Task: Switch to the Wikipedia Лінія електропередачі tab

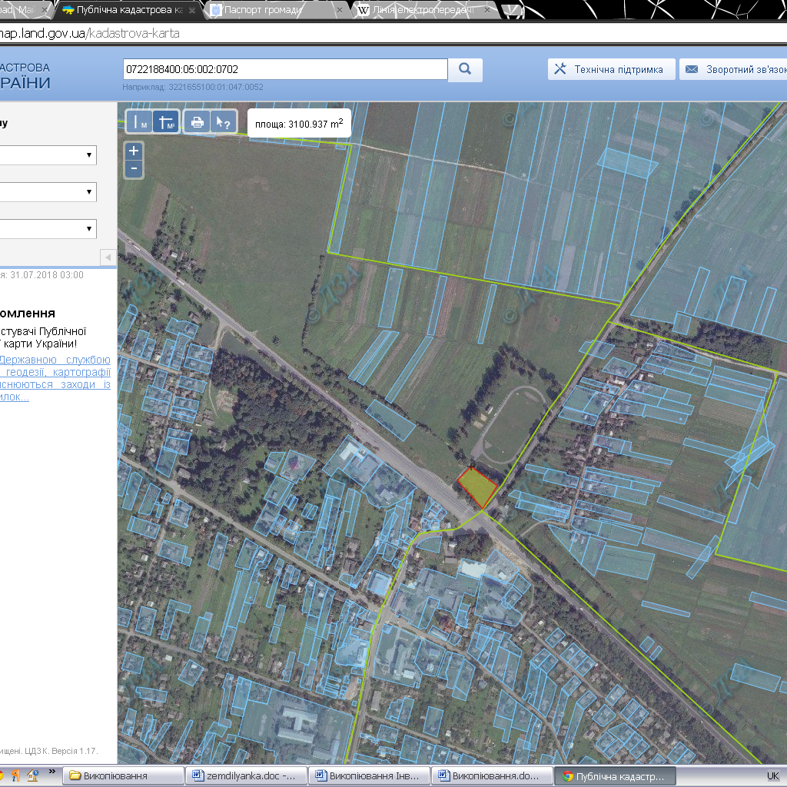Action: [423, 10]
